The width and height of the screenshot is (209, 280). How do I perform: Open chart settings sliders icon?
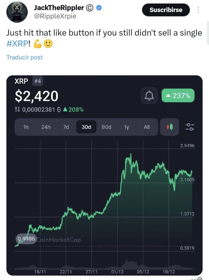point(190,127)
